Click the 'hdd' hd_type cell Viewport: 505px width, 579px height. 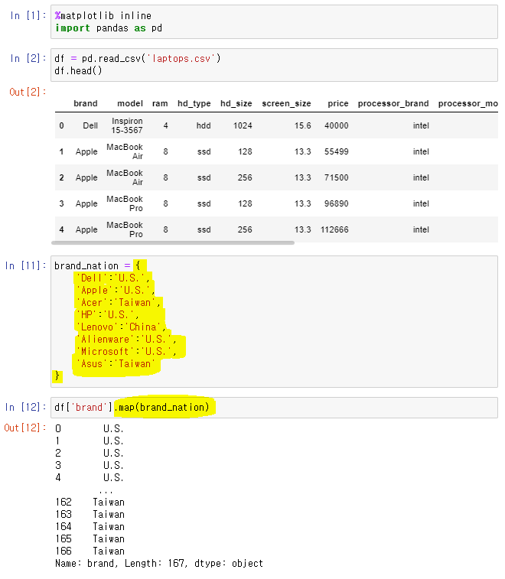[204, 125]
